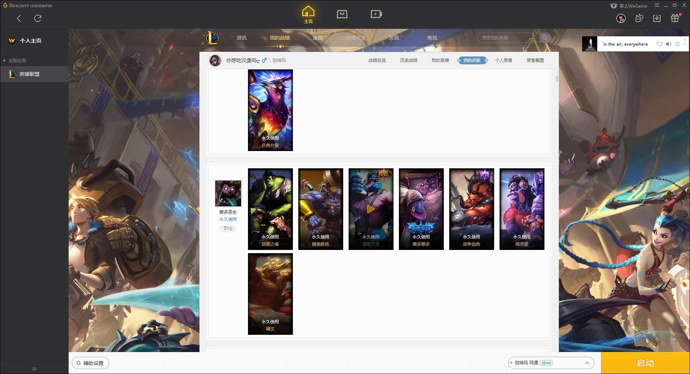Image resolution: width=690 pixels, height=374 pixels.
Task: Expand the server selection dropdown arrow
Action: 587,363
